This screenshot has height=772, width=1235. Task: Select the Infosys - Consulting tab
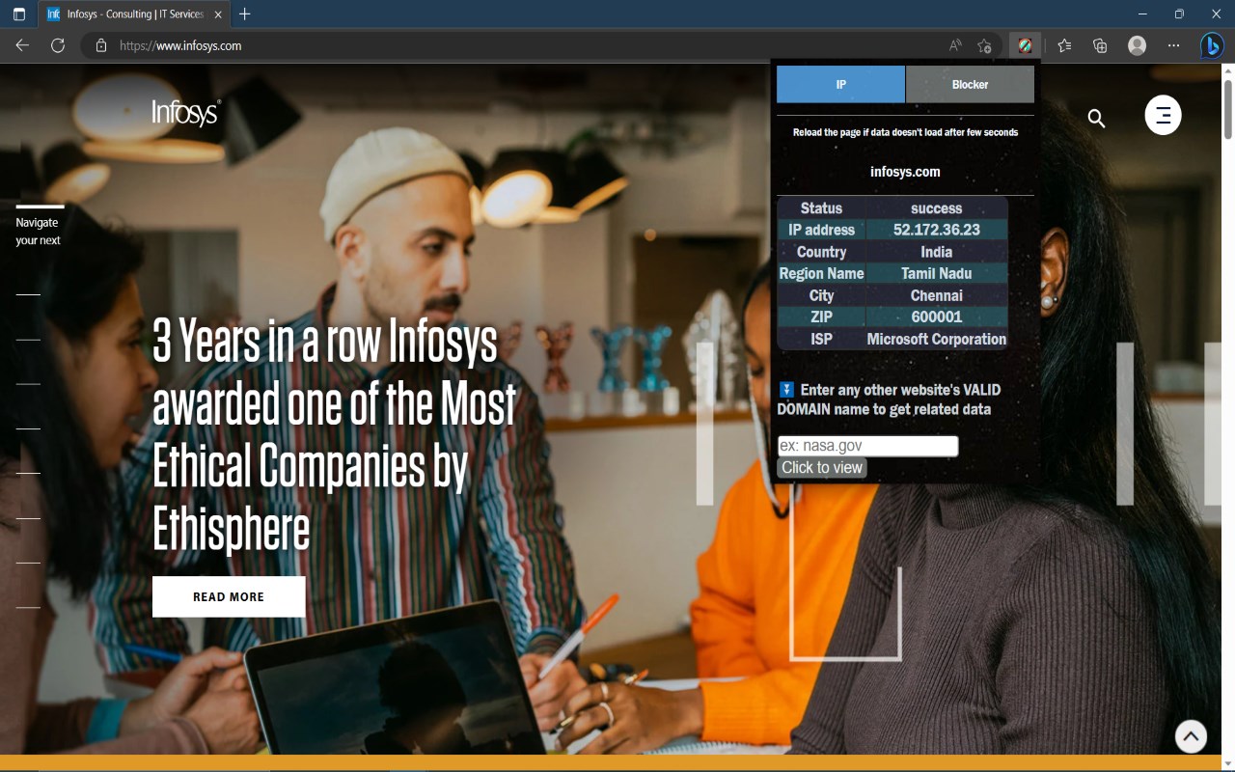[134, 14]
